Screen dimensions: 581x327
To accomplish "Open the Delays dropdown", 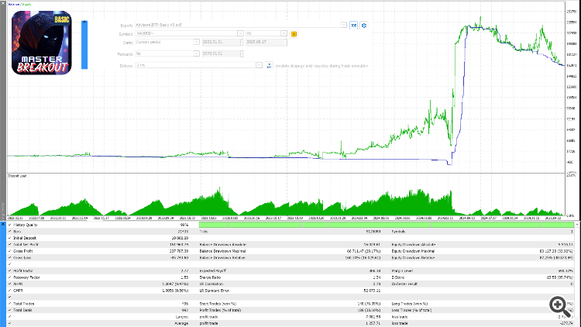I will click(x=260, y=66).
